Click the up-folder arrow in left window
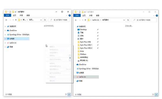This screenshot has width=162, height=99. 16,20
